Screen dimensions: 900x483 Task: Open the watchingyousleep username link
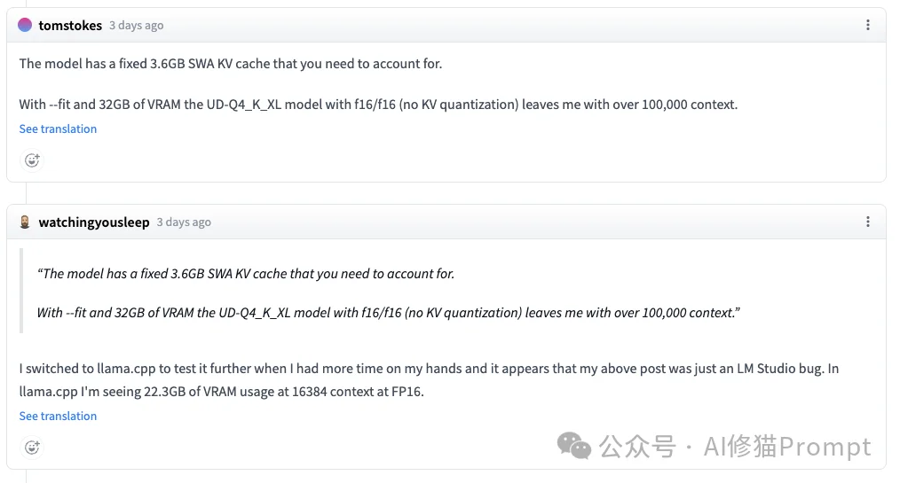(x=94, y=222)
